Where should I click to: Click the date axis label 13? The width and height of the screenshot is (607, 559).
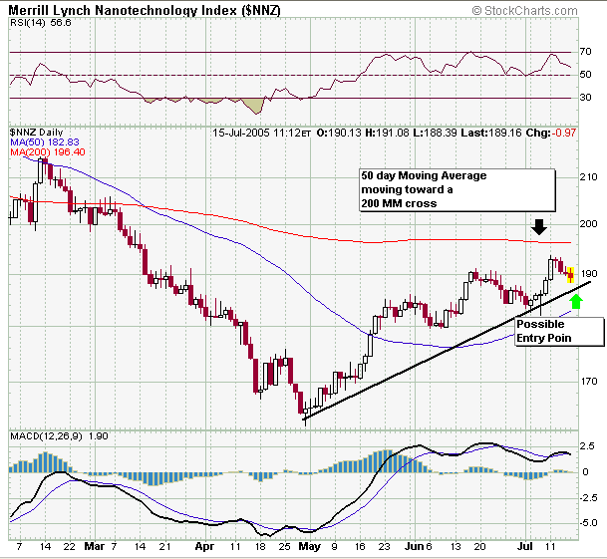(x=455, y=546)
